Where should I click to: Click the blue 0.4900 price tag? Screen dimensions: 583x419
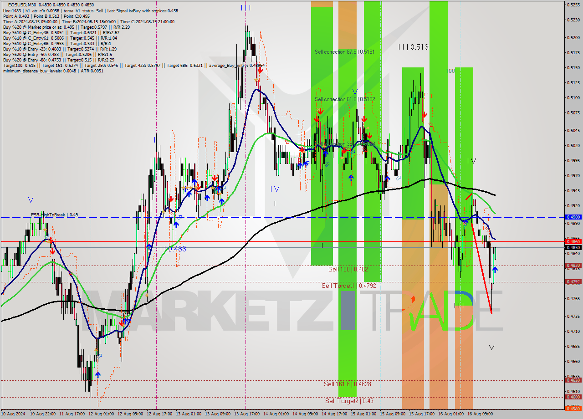pyautogui.click(x=573, y=217)
